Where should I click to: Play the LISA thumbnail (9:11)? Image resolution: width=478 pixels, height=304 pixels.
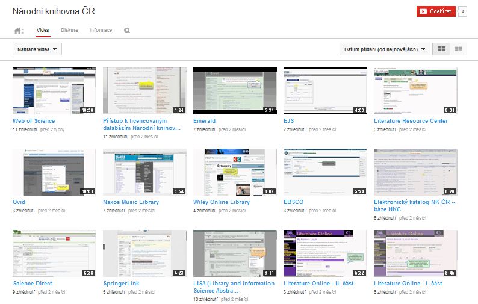tap(235, 253)
